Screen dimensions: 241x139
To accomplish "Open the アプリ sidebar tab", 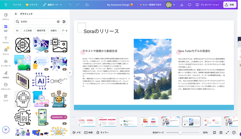I will click(6, 98).
